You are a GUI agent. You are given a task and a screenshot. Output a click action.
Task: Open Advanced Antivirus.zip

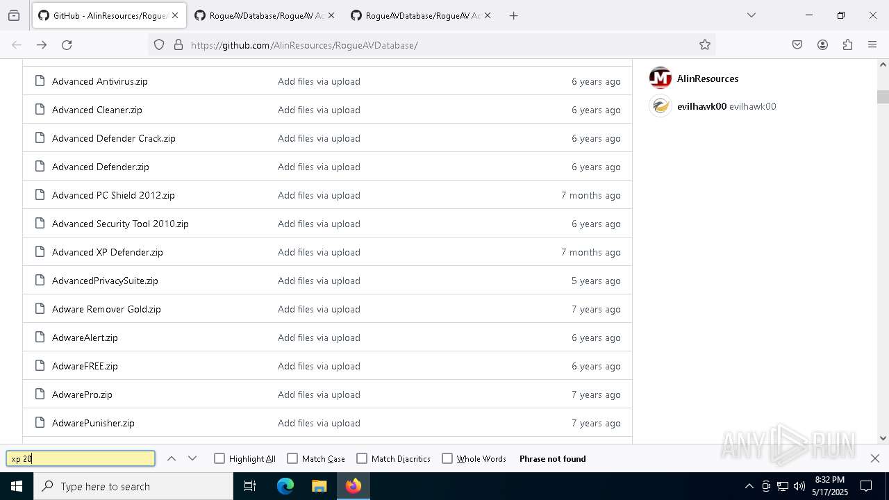click(100, 81)
